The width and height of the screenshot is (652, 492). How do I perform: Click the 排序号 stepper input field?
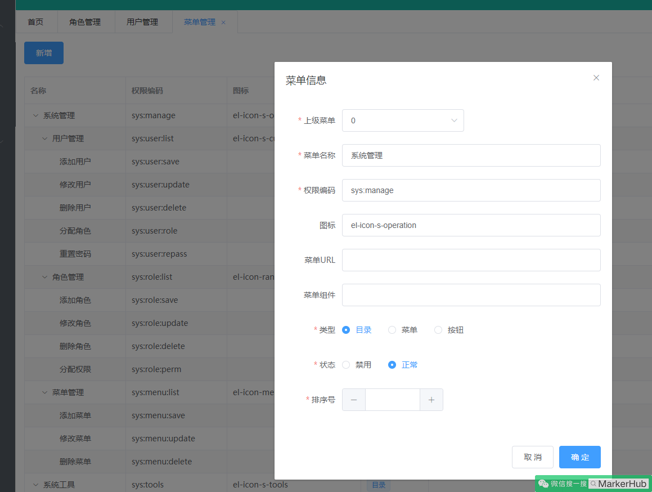pyautogui.click(x=392, y=399)
